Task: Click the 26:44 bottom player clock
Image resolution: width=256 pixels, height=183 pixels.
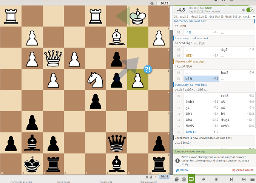Action: (164, 177)
